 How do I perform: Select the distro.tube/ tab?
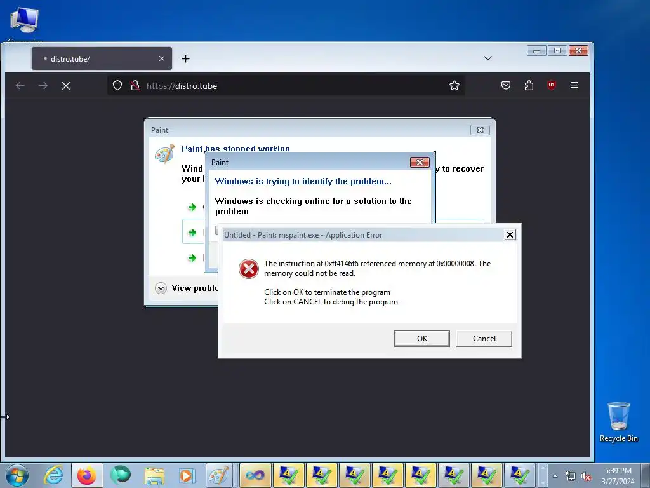tap(102, 58)
